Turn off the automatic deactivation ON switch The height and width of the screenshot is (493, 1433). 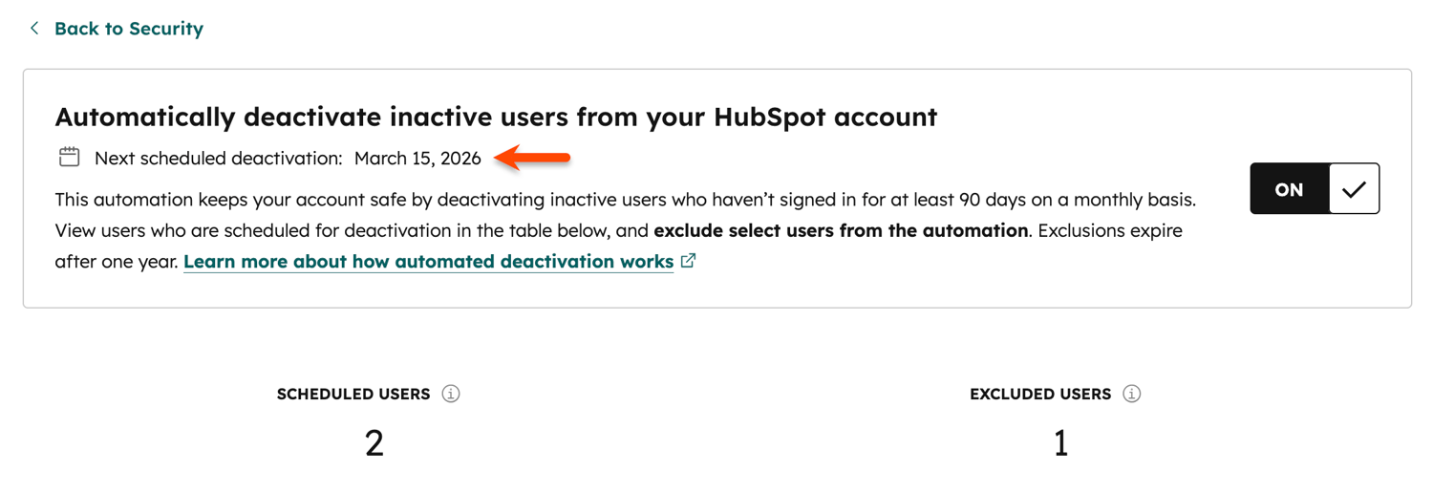[1315, 188]
